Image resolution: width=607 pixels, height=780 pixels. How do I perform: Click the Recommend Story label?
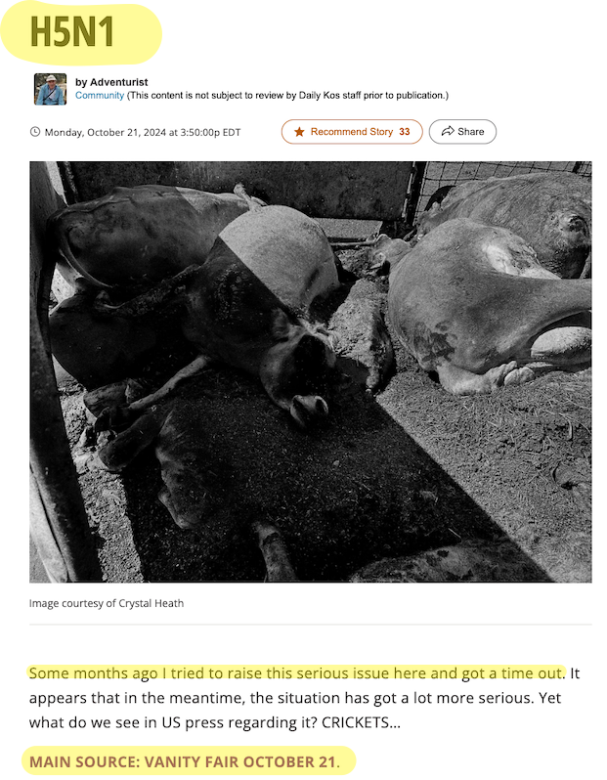tap(352, 132)
